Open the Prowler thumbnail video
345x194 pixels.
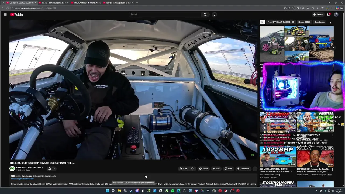(315, 122)
